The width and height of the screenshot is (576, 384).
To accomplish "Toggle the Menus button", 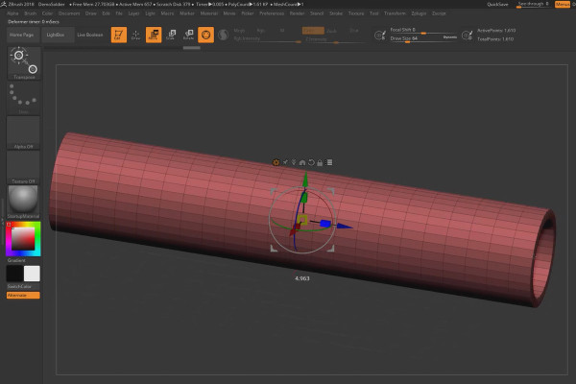I will (x=562, y=5).
